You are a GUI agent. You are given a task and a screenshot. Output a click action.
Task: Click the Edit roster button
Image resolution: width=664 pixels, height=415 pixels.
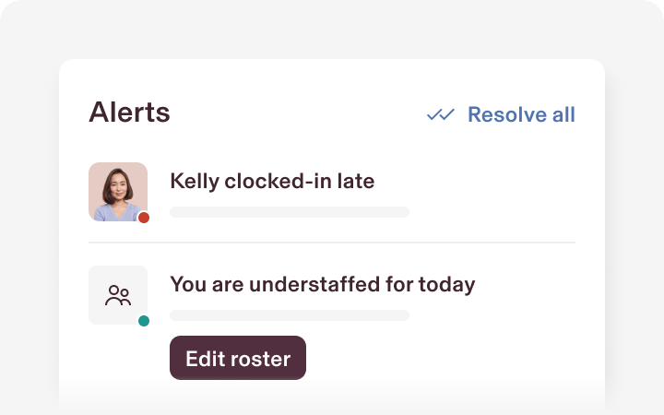coord(238,358)
